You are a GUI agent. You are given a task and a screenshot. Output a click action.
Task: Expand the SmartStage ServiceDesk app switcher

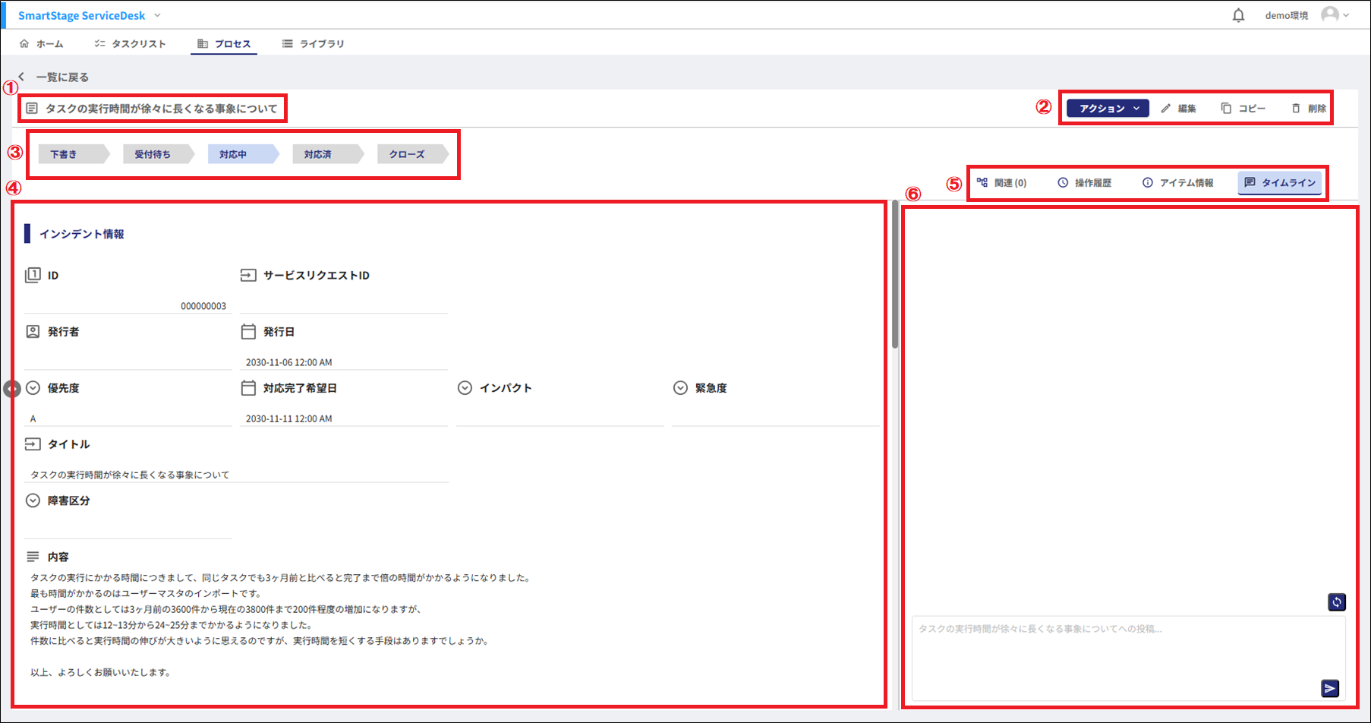(x=157, y=15)
